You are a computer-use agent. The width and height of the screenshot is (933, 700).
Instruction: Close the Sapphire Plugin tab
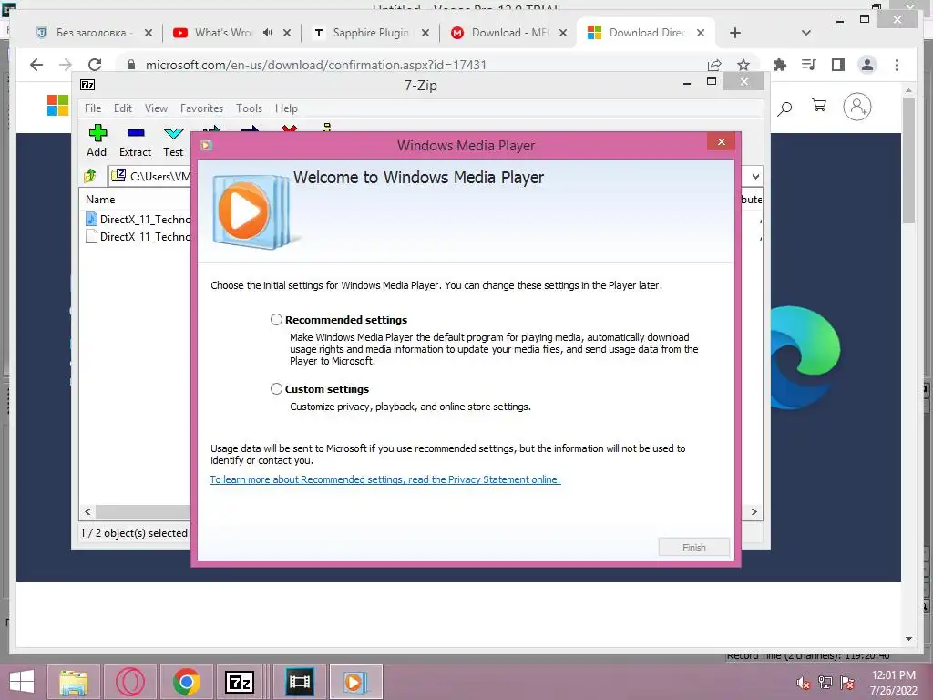425,33
